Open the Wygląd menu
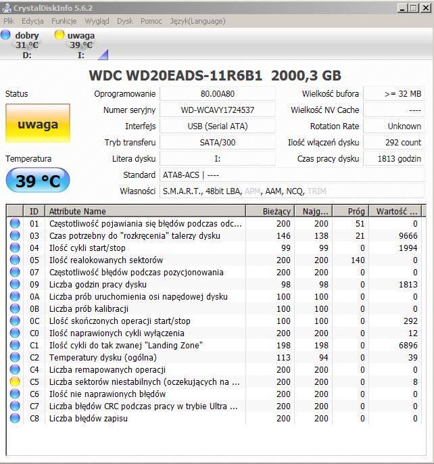 coord(97,21)
